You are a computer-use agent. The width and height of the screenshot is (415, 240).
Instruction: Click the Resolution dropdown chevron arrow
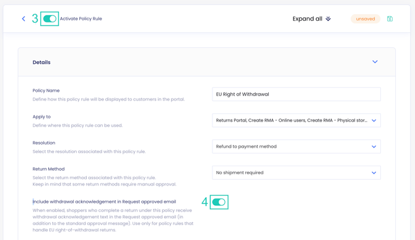tap(373, 146)
